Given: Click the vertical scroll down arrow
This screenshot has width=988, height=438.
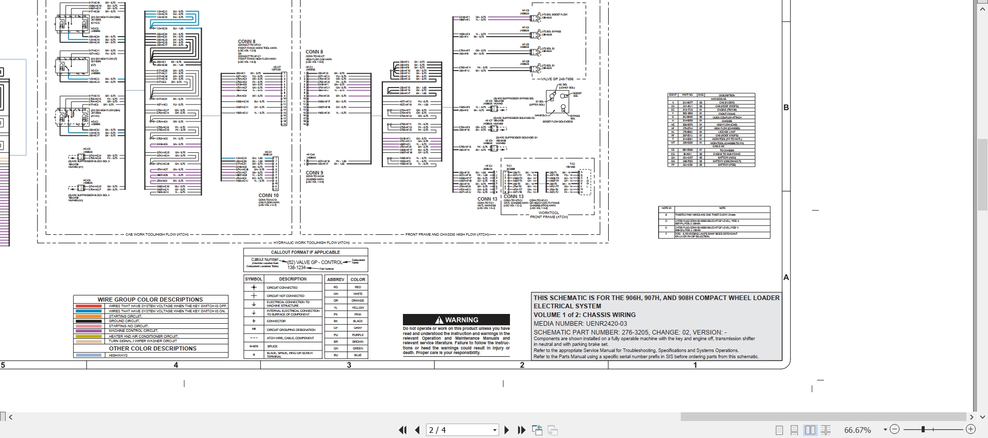Looking at the screenshot, I should (x=982, y=417).
